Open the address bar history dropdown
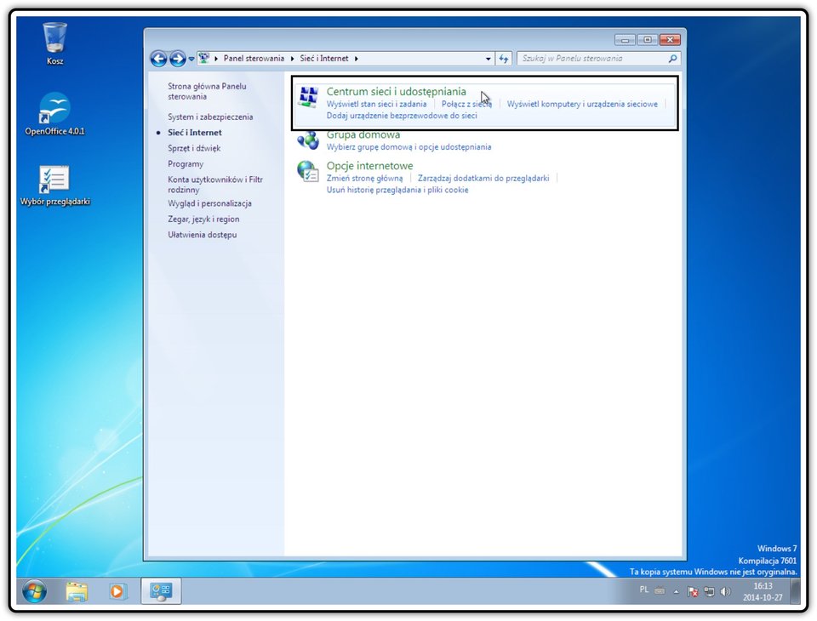 pyautogui.click(x=488, y=59)
